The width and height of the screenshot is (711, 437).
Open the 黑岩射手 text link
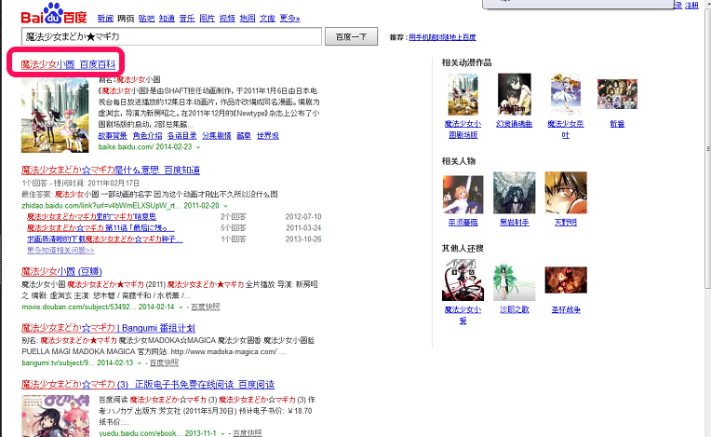[x=515, y=223]
